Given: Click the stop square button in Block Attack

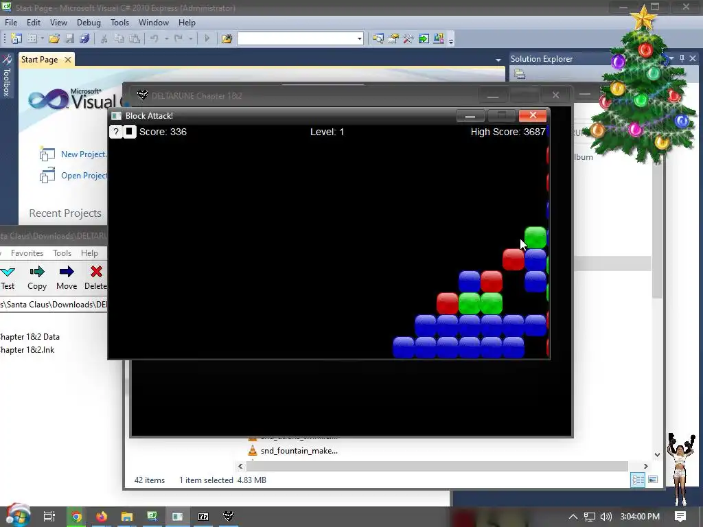Looking at the screenshot, I should (129, 132).
